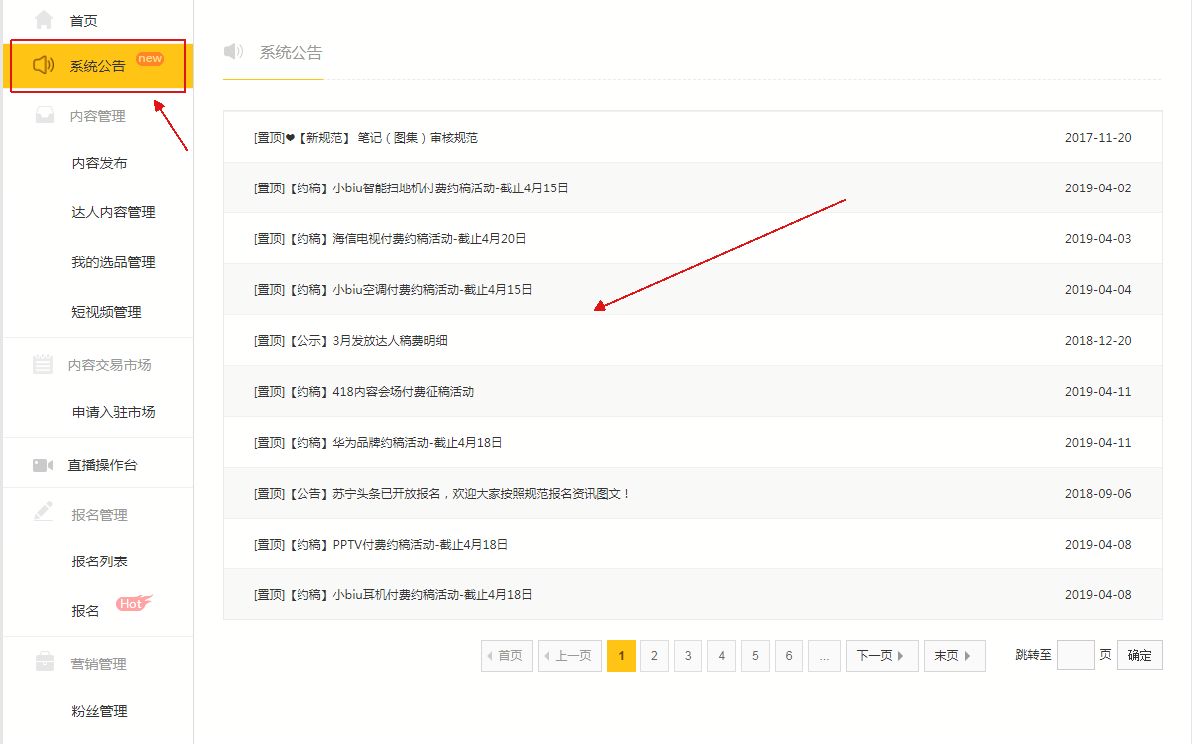Open PPTV付费约稿活动 announcement
The height and width of the screenshot is (744, 1192).
pos(380,545)
